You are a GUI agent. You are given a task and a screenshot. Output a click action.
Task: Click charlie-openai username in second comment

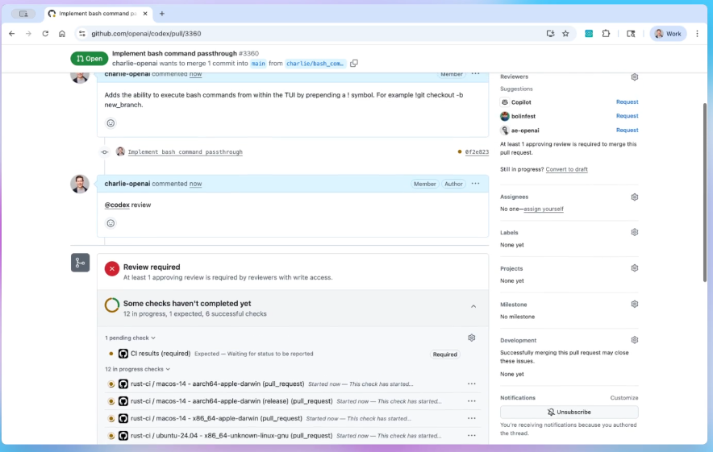tap(127, 184)
